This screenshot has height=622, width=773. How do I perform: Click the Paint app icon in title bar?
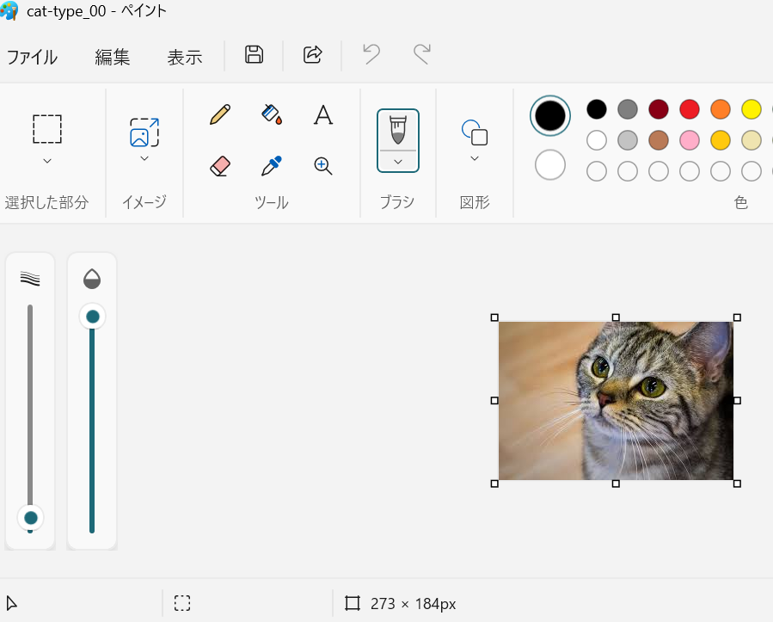pyautogui.click(x=9, y=10)
